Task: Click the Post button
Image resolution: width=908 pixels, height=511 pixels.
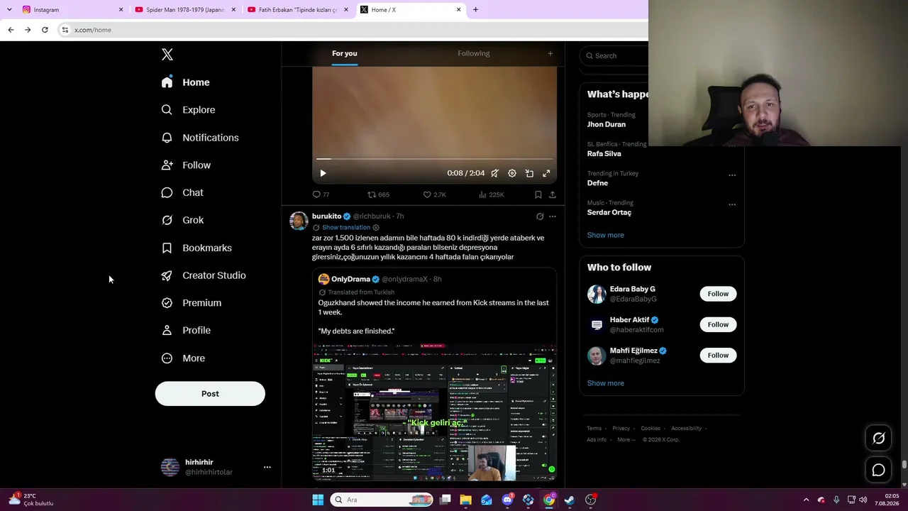Action: 210,394
